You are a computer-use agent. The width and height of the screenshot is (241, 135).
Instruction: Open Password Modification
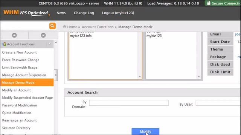click(x=19, y=105)
